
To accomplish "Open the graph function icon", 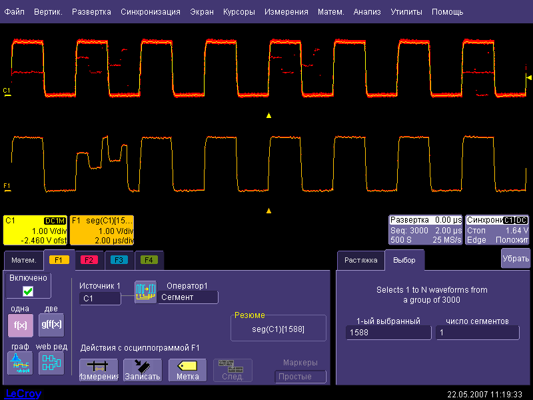I will point(19,363).
